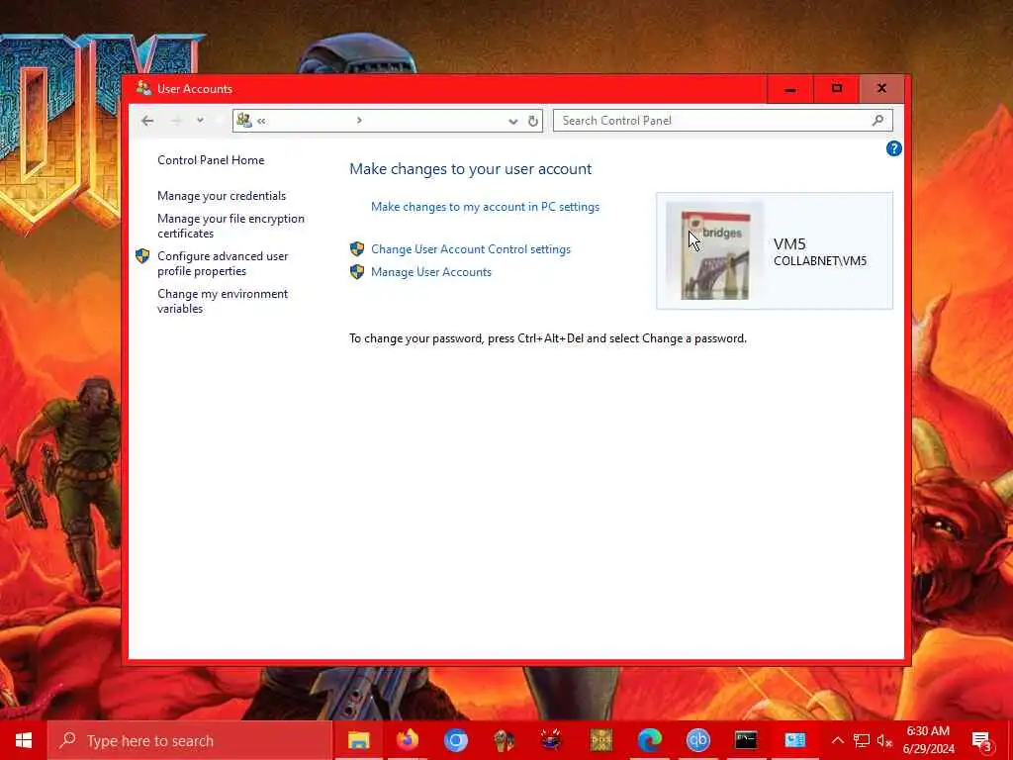Maximize the User Accounts window
1013x760 pixels.
pyautogui.click(x=837, y=88)
